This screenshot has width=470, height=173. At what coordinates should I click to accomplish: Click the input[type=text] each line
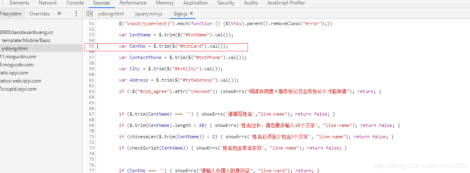point(225,23)
